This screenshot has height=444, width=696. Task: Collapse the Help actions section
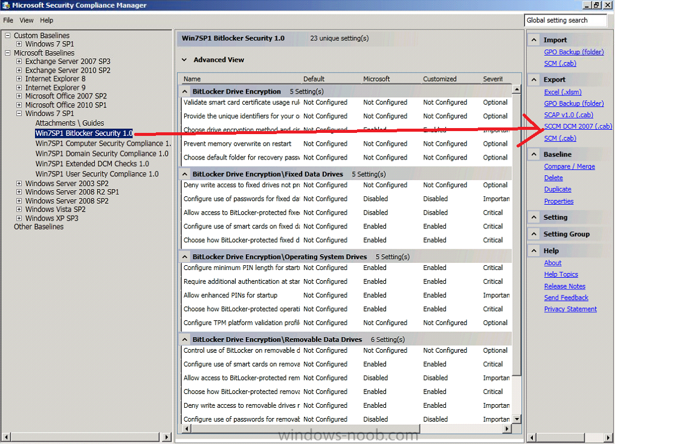534,251
